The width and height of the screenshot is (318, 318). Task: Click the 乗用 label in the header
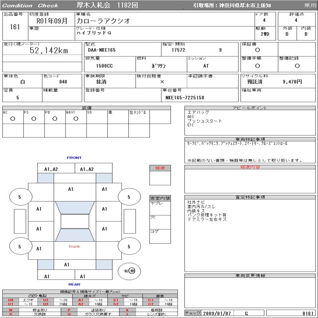pos(310,6)
